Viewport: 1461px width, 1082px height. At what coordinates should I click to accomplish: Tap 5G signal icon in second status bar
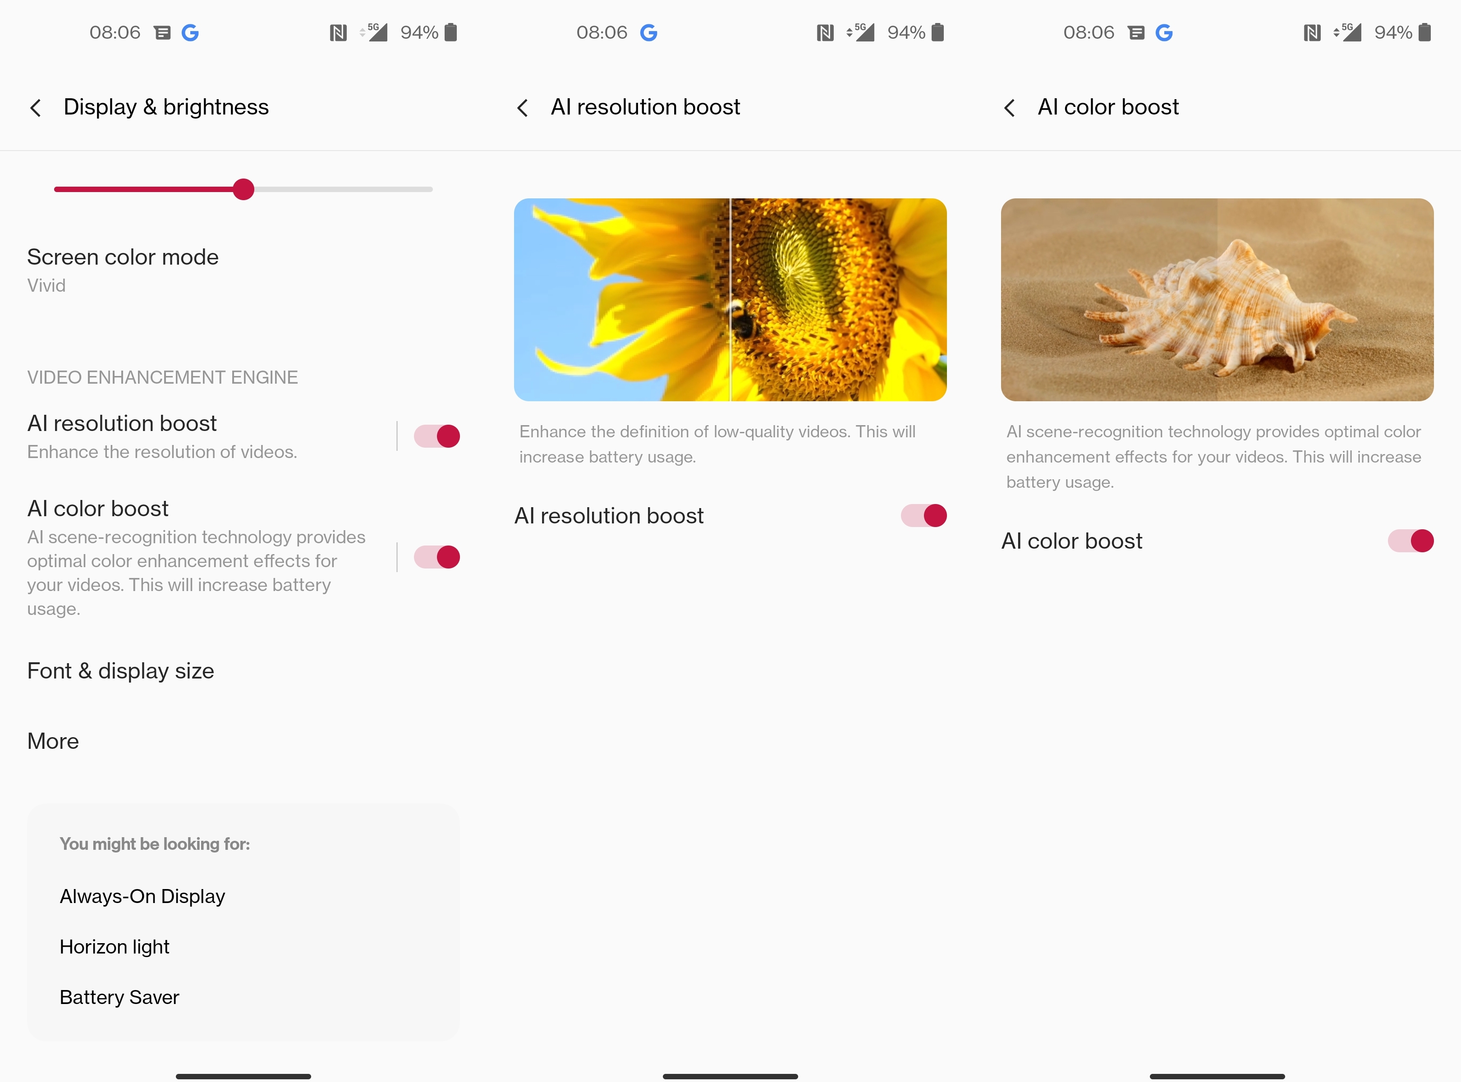click(x=860, y=32)
